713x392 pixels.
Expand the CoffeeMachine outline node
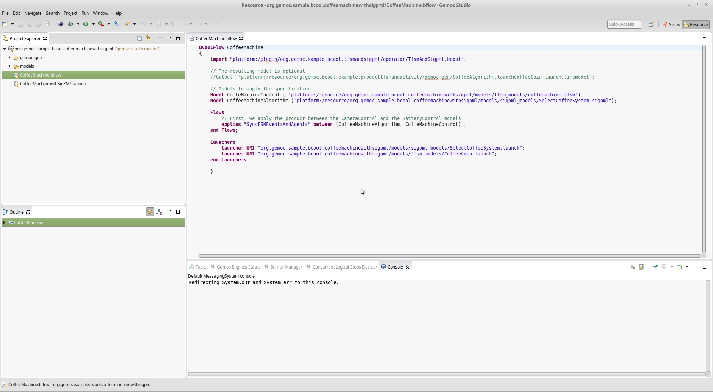[4, 223]
